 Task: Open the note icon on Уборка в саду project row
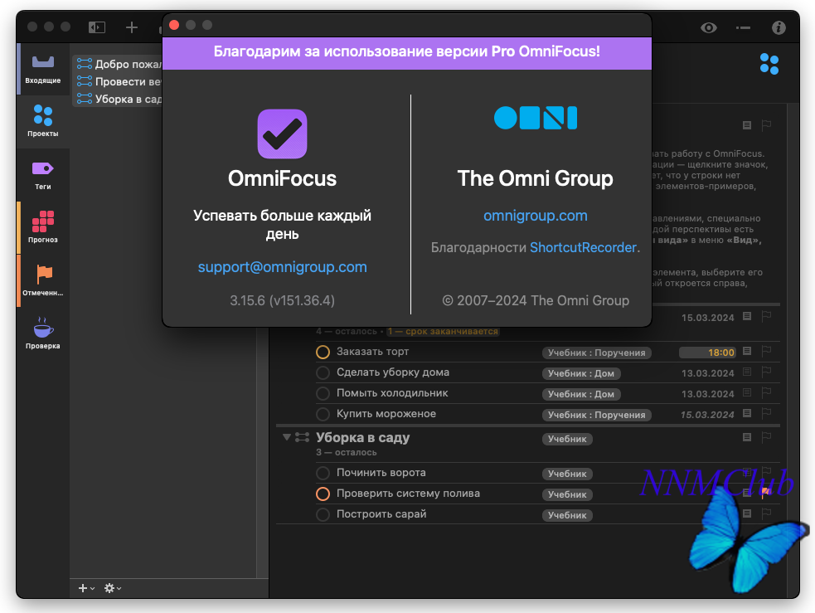(747, 437)
